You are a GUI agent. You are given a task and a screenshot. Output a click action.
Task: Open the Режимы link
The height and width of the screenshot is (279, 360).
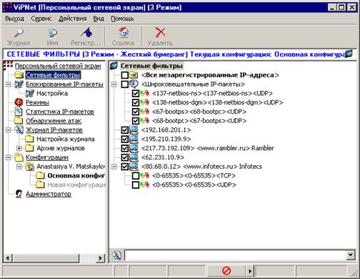click(37, 102)
